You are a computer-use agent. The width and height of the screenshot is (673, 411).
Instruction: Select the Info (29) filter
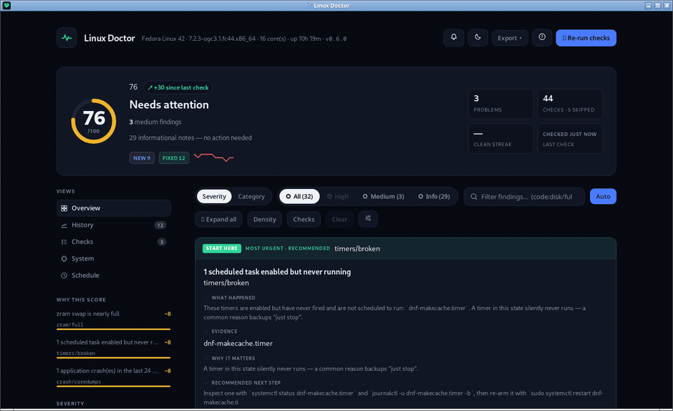434,196
